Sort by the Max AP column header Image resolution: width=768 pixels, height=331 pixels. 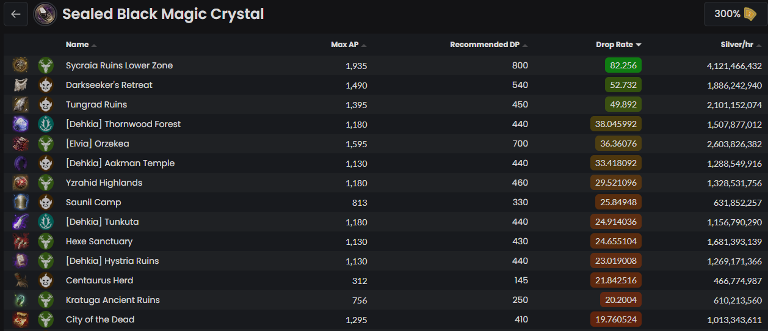(345, 45)
